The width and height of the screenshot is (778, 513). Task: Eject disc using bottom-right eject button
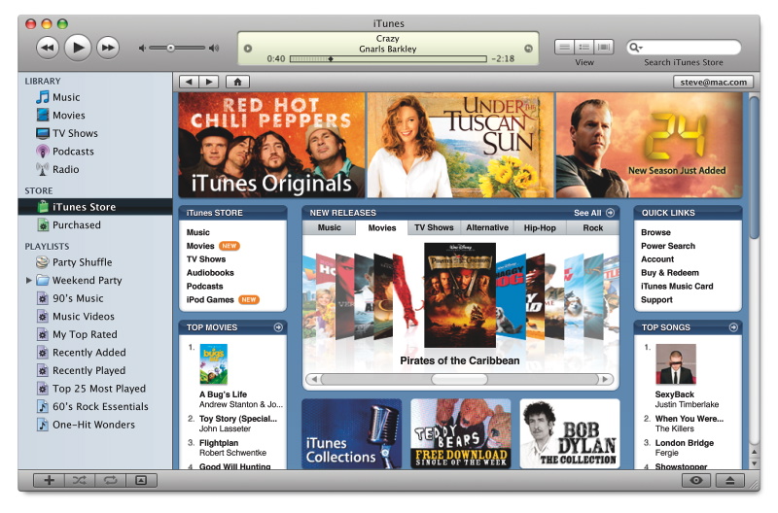729,480
